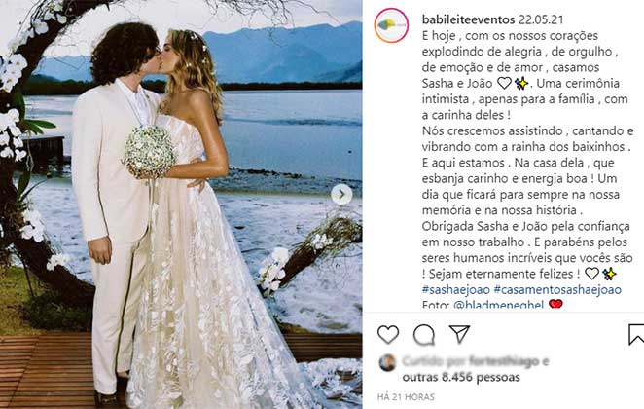View the 'outras 8.456 pessoas' likes list
Viewport: 644px width, 409px height.
(x=461, y=377)
